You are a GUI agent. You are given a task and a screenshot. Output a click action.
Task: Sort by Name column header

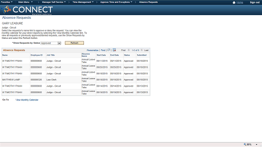5,55
